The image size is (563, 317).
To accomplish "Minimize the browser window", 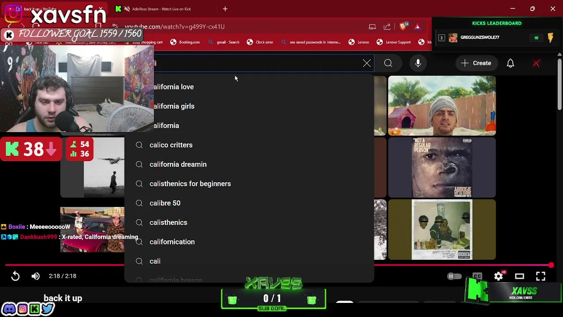I will pyautogui.click(x=512, y=9).
